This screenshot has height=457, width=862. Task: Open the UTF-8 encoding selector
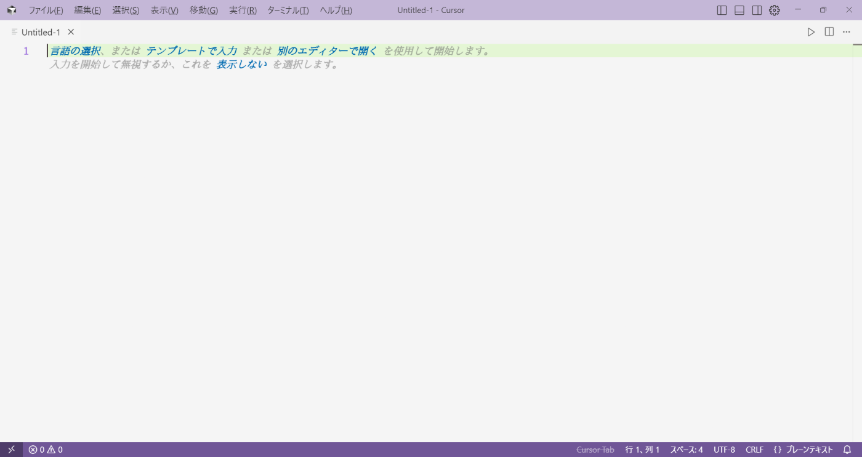tap(724, 449)
